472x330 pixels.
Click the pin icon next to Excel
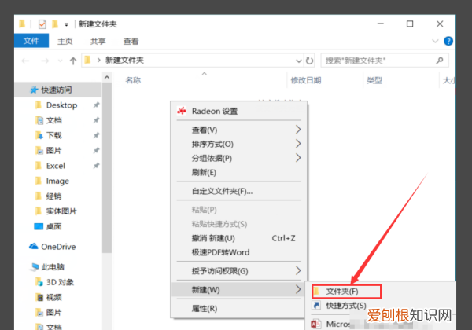(96, 166)
